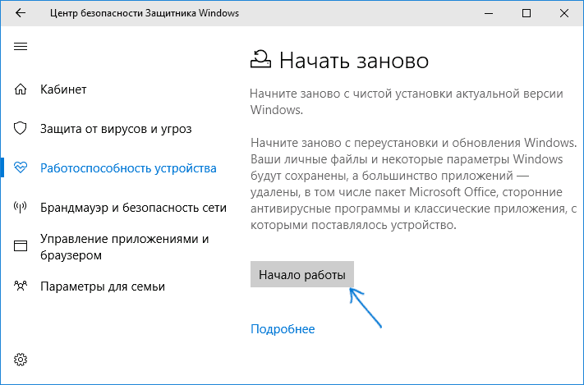
Task: Select Кабинет in the sidebar
Action: [63, 89]
